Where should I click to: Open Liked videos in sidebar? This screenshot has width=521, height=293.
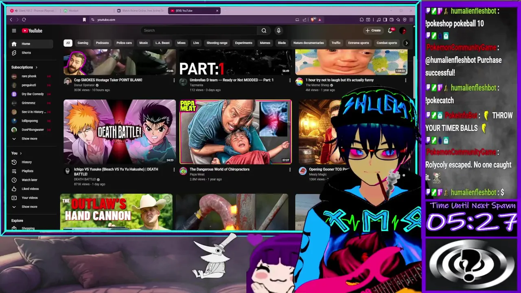pos(30,189)
